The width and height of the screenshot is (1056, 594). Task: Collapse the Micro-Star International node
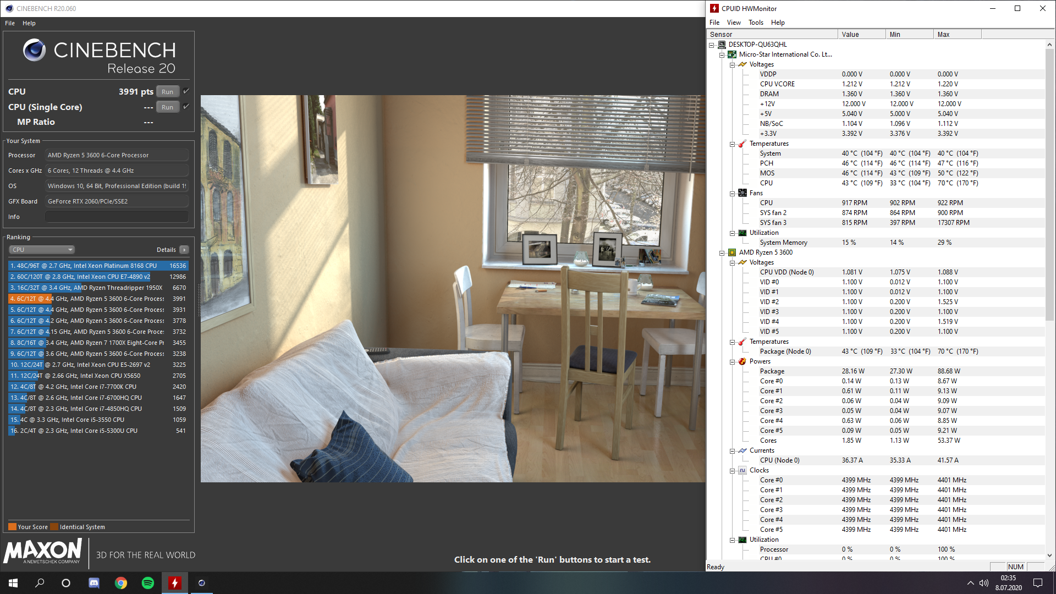[x=722, y=55]
